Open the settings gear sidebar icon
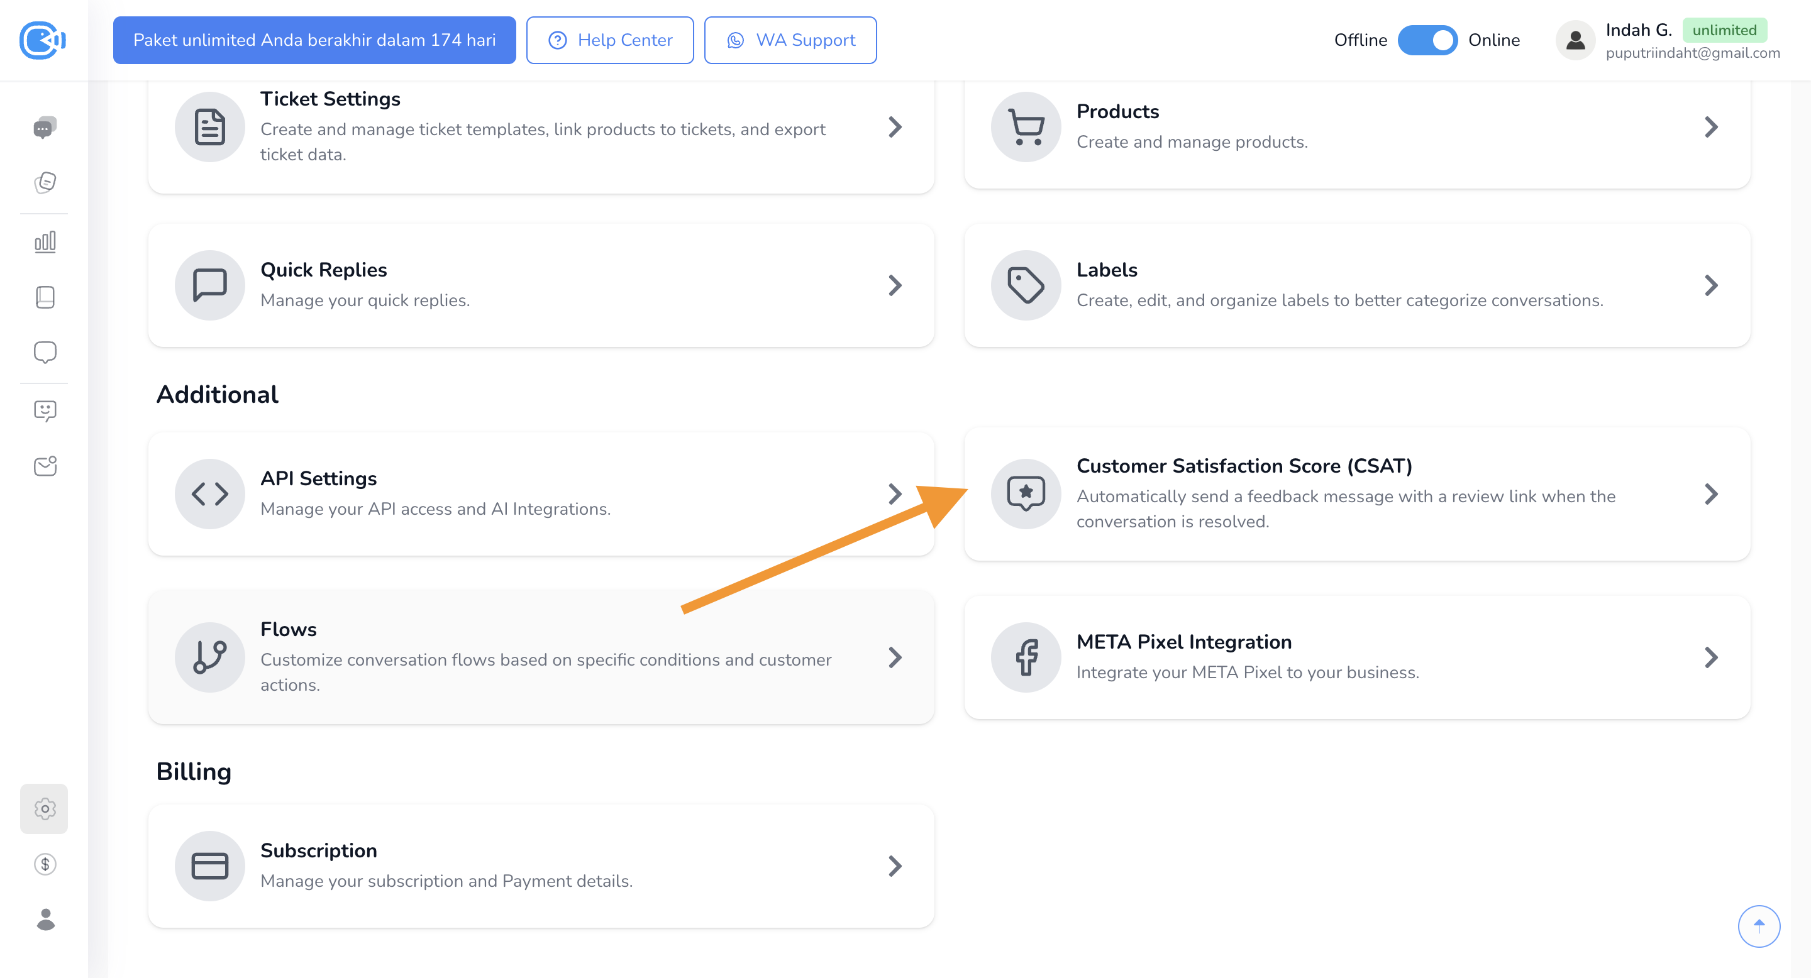Screen dimensions: 1811x978 (x=45, y=809)
